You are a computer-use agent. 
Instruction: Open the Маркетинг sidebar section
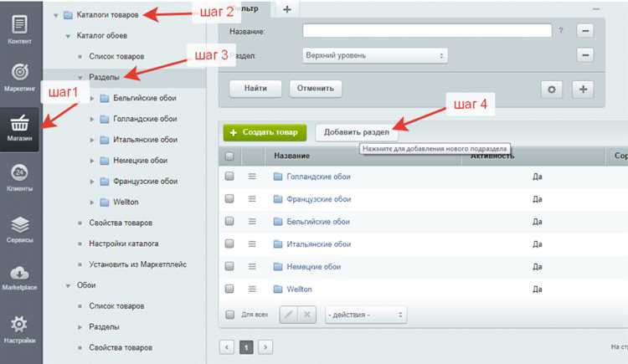click(19, 77)
